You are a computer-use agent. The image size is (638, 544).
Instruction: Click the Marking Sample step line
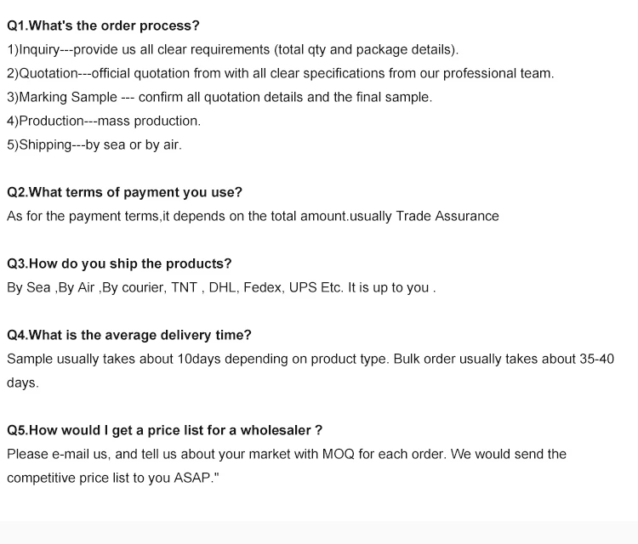pos(219,97)
